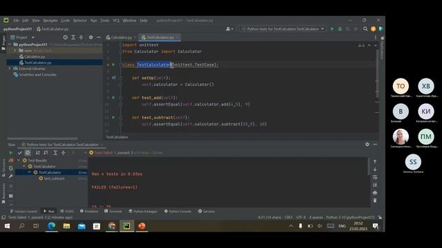Collapse the Test Results root node
Screen dimensions: 442x248
click(19, 161)
